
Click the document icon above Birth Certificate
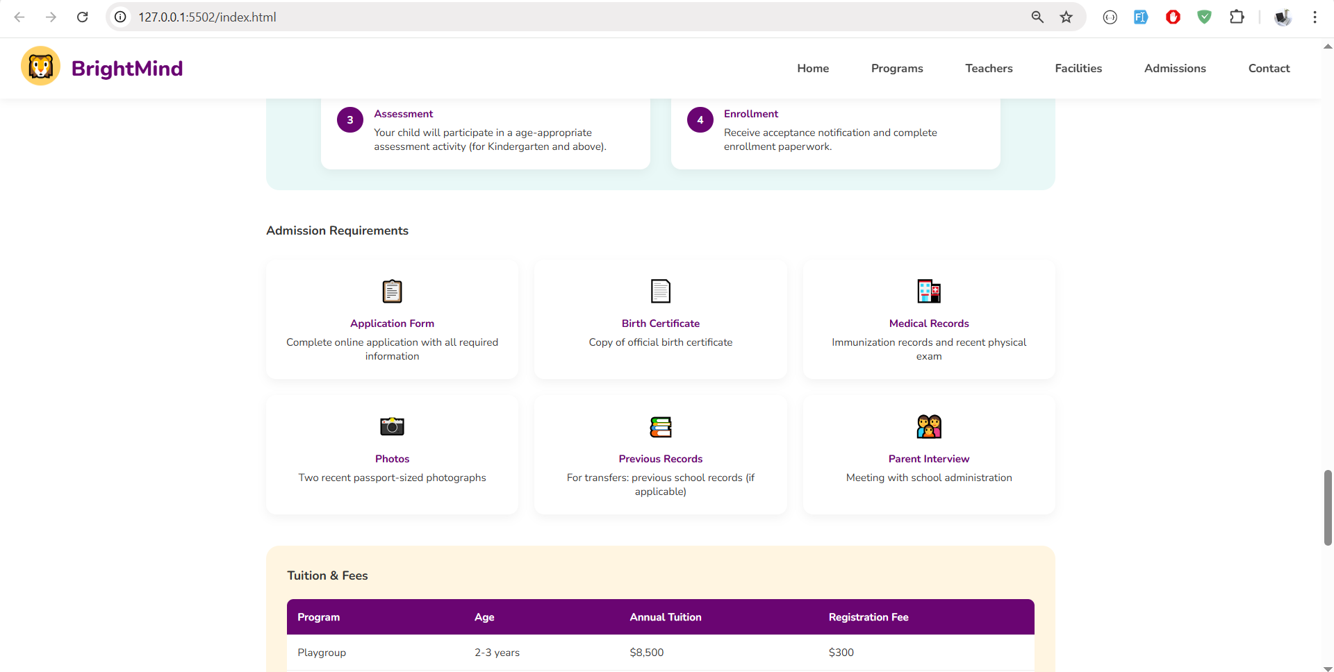pyautogui.click(x=660, y=292)
